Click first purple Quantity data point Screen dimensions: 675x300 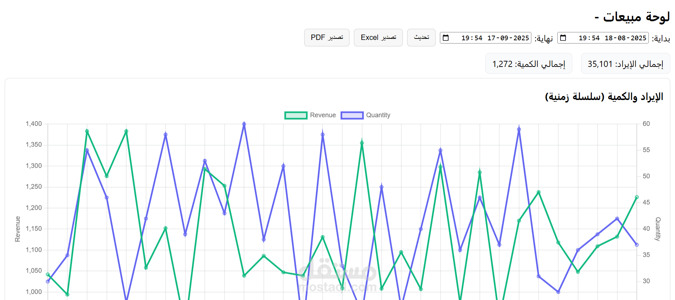click(x=48, y=281)
